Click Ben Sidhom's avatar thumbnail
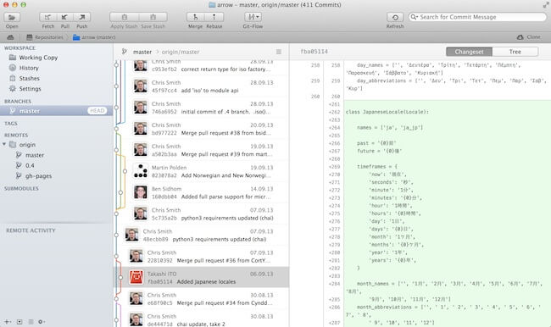Image resolution: width=551 pixels, height=327 pixels. 140,192
